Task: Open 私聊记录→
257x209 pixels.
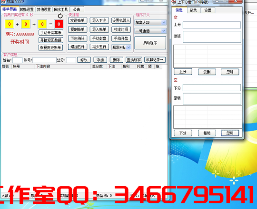Action: pos(155,60)
